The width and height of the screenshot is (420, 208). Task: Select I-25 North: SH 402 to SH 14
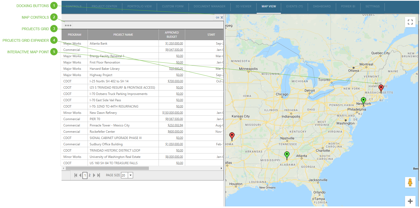pos(143,81)
